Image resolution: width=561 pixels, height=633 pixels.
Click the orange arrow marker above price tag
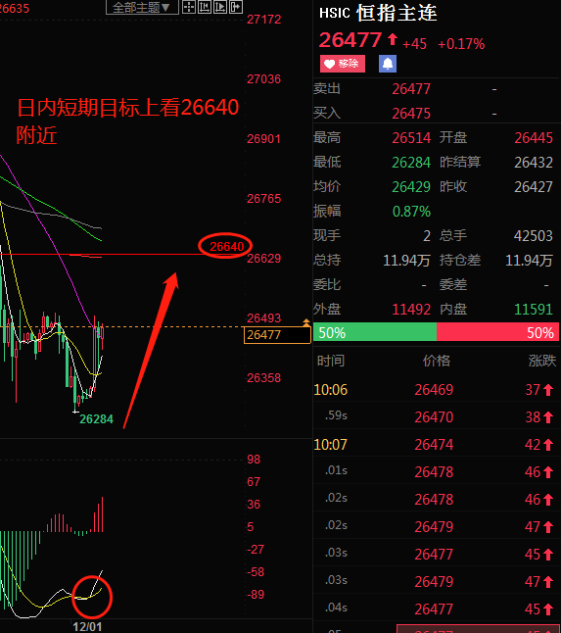[x=306, y=321]
